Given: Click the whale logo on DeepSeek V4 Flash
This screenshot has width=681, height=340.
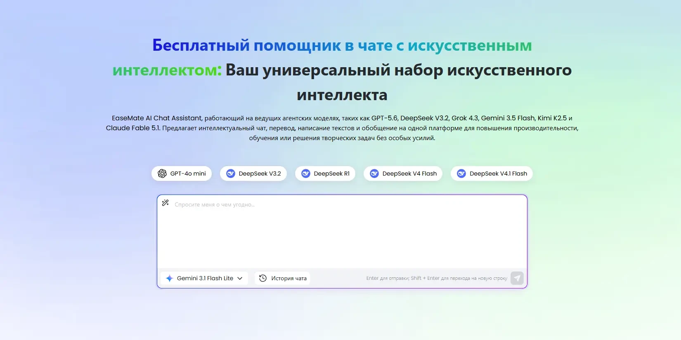Looking at the screenshot, I should [374, 174].
